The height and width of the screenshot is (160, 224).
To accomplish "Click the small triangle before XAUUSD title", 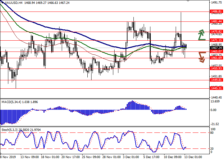I will point(2,3).
